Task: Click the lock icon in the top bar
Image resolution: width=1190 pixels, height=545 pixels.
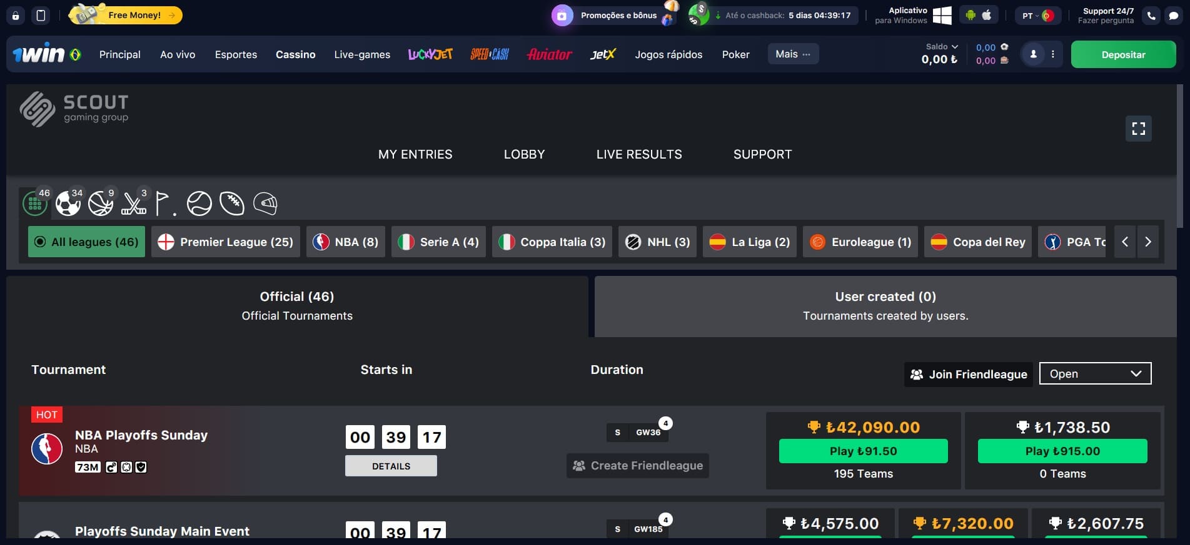Action: coord(16,16)
